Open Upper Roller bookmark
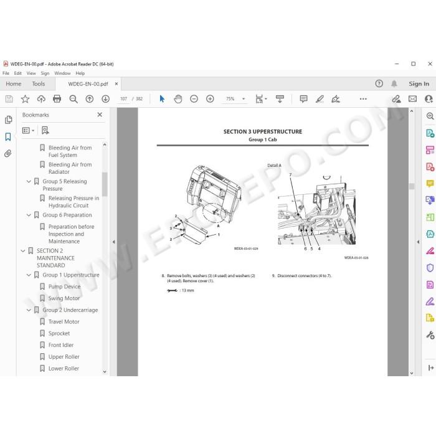Image resolution: width=436 pixels, height=436 pixels. (64, 357)
